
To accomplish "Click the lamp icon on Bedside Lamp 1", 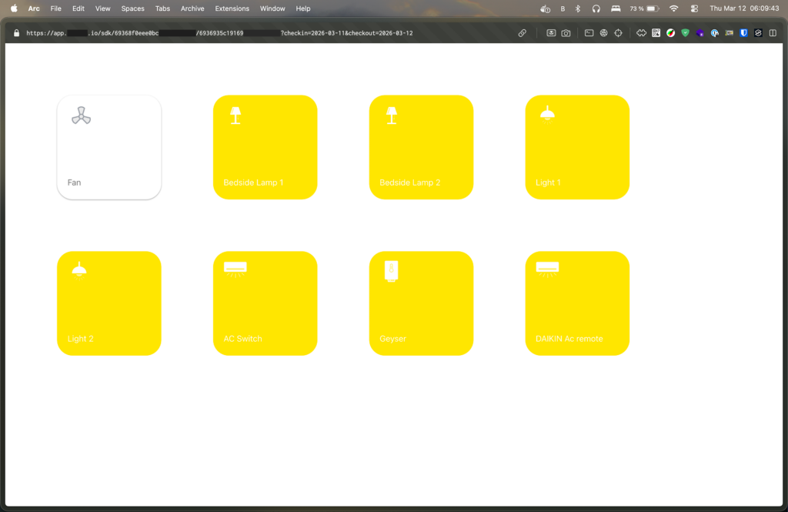I will coord(235,115).
